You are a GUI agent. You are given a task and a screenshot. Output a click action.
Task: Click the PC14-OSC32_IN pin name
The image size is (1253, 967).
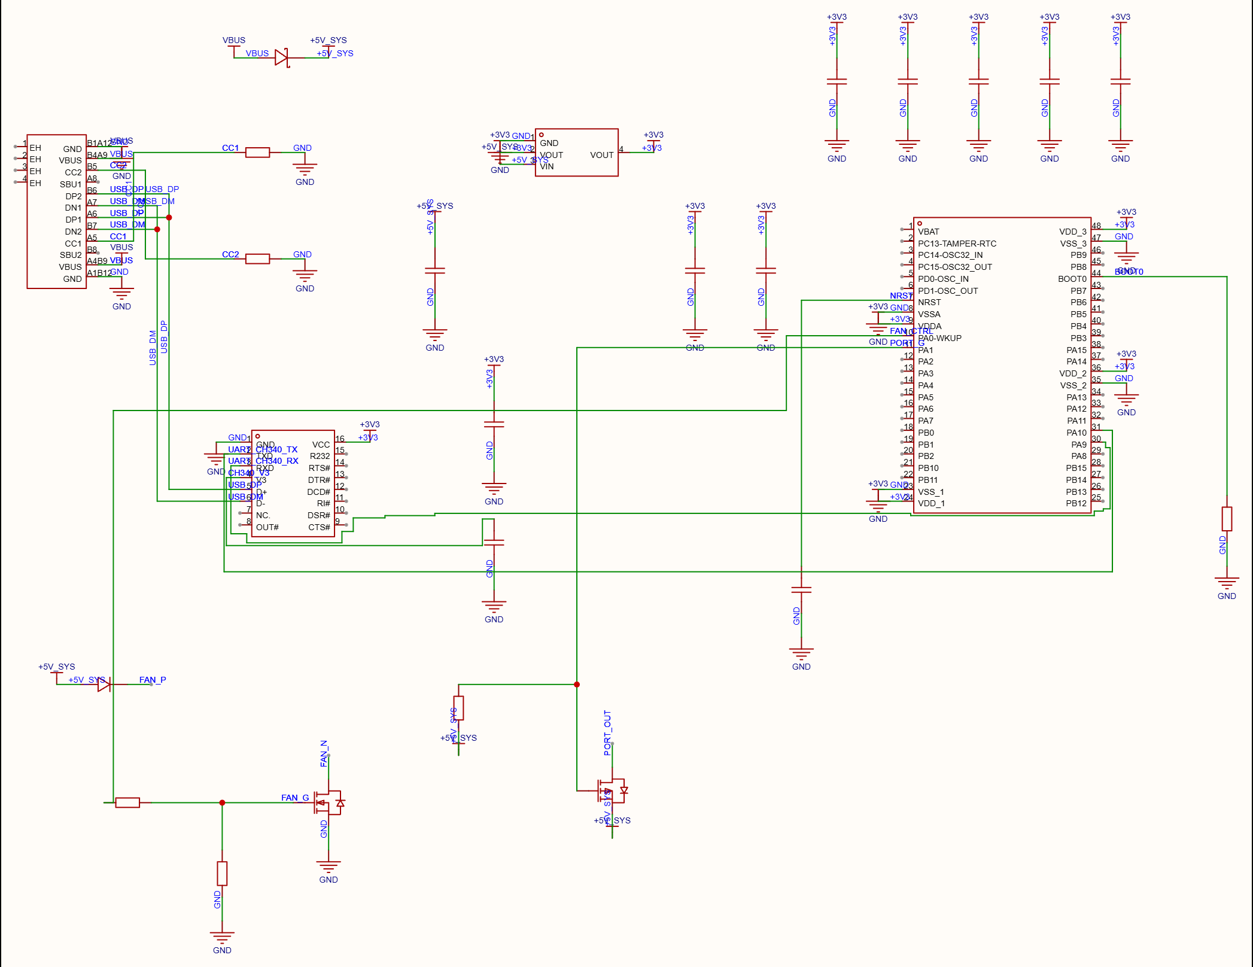click(x=950, y=255)
